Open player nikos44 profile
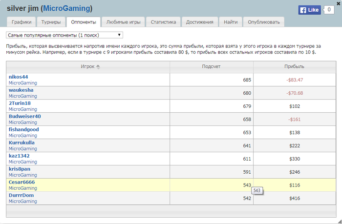 (19, 77)
